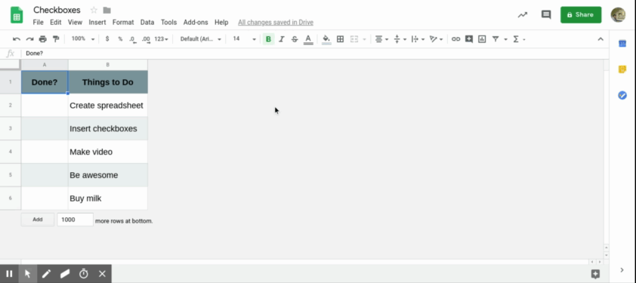
Task: Select the recorder pen annotation tool
Action: (46, 274)
